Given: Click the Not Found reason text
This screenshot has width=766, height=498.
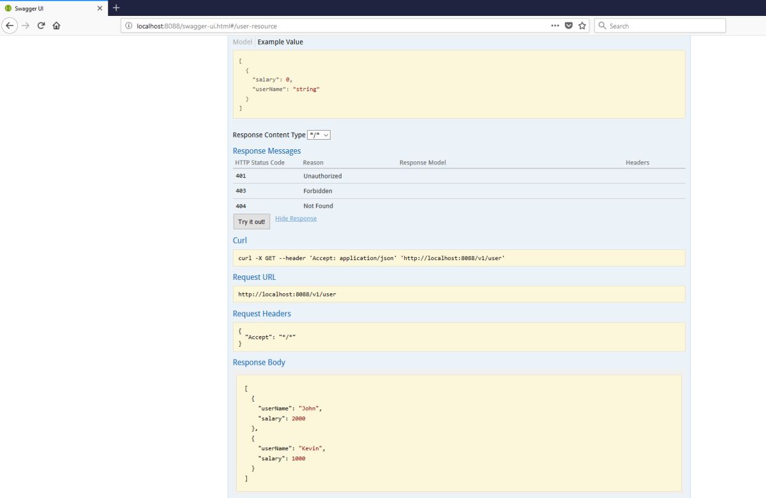Looking at the screenshot, I should click(x=318, y=206).
